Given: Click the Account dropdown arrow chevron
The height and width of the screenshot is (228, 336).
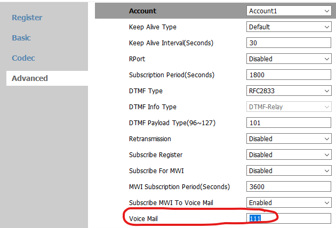Looking at the screenshot, I should coord(327,11).
